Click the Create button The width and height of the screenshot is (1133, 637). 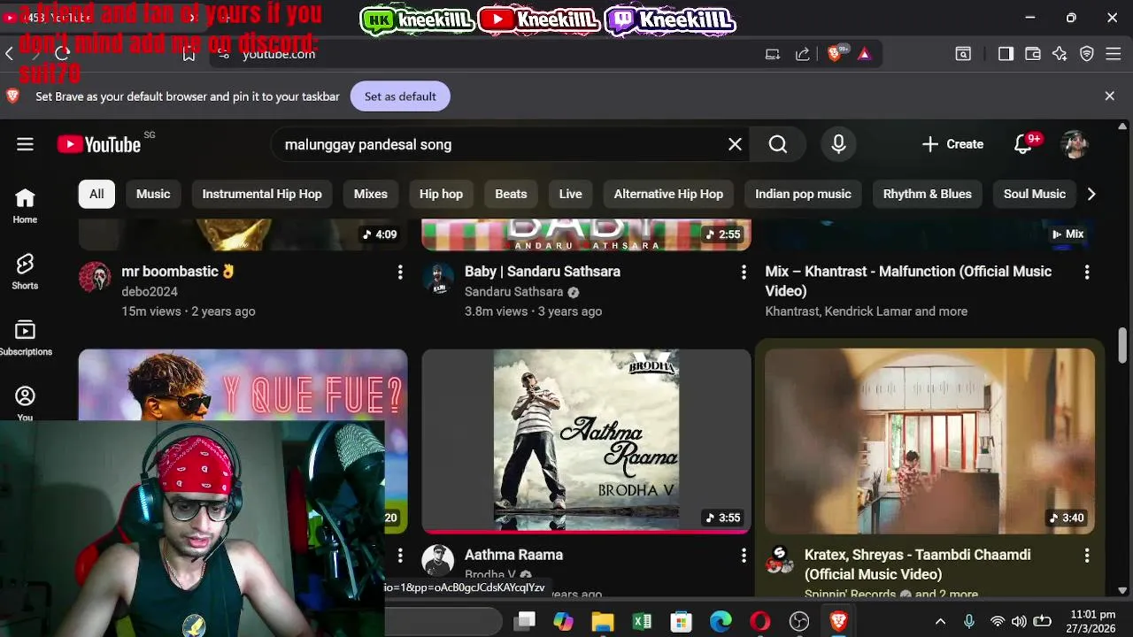[x=952, y=144]
